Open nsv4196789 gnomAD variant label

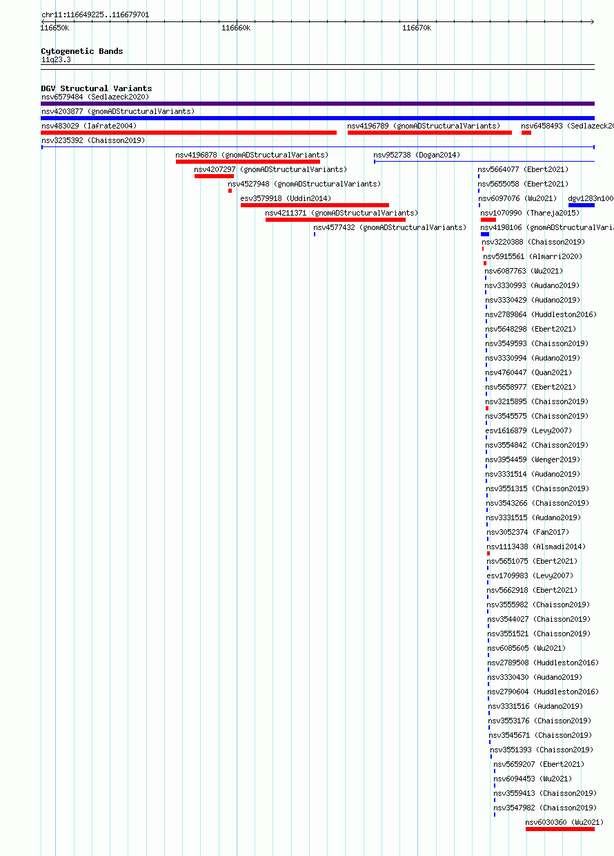tap(424, 126)
